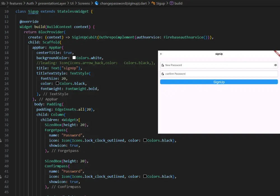Click 'signUp' title in app preview
280x196 pixels.
[x=219, y=54]
